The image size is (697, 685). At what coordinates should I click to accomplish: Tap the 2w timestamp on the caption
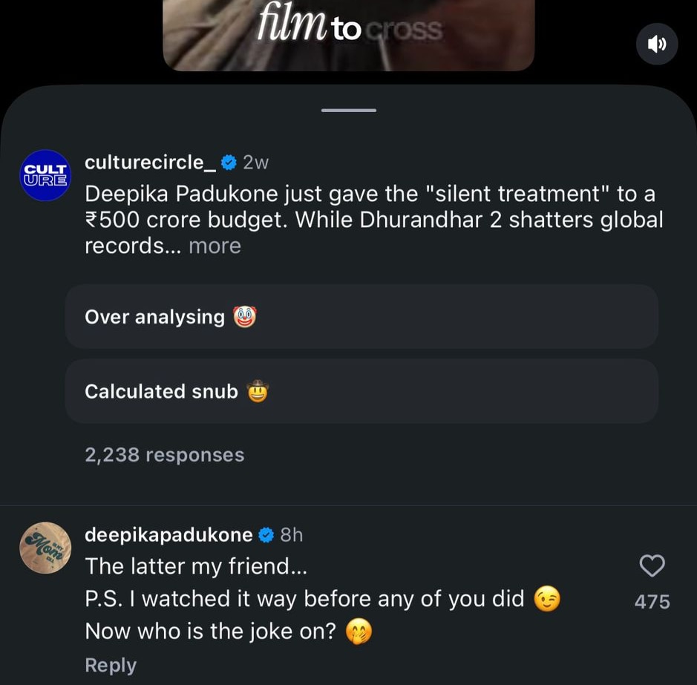(x=255, y=162)
